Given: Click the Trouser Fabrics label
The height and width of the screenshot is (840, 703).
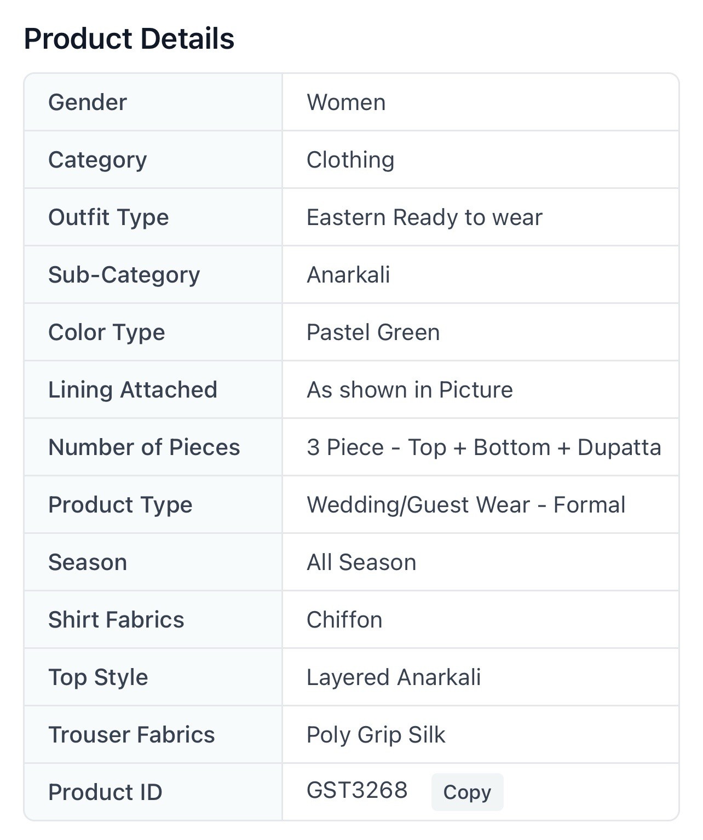Looking at the screenshot, I should point(131,735).
